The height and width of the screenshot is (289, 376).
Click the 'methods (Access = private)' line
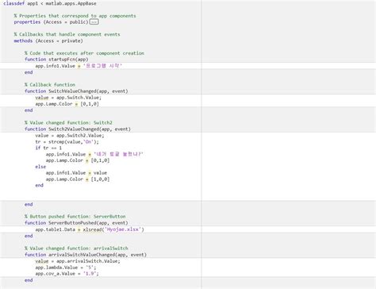(48, 40)
